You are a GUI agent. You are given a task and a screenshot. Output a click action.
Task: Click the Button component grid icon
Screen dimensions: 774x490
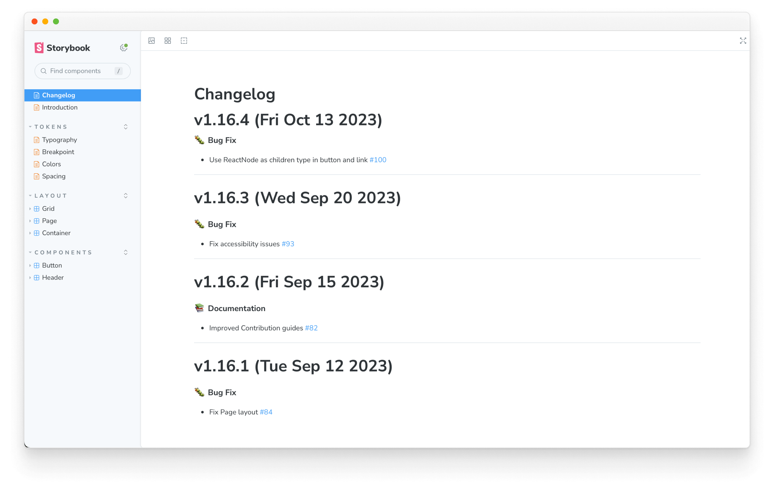[x=37, y=266]
